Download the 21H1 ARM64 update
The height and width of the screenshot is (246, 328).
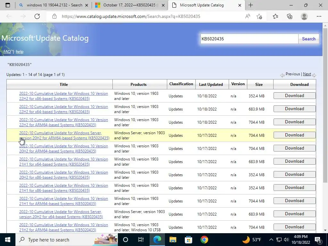[x=295, y=201]
